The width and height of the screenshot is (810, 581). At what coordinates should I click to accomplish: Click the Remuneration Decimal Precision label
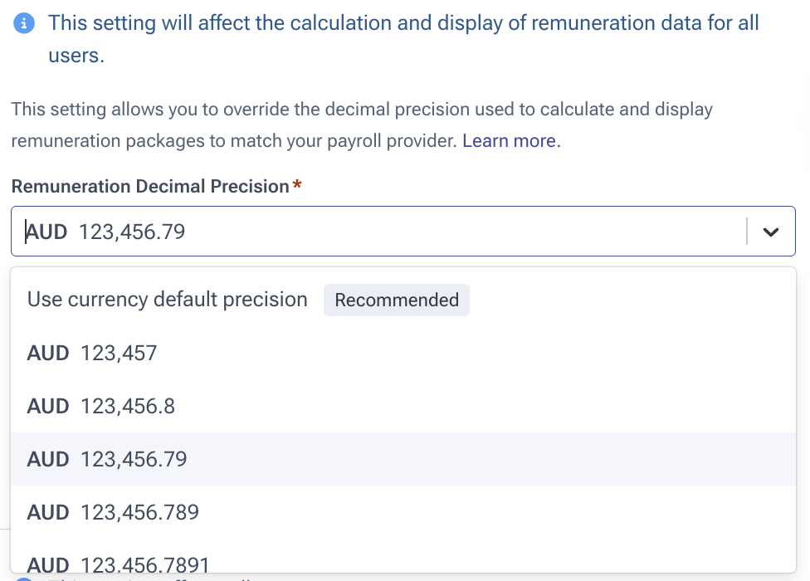click(x=149, y=187)
